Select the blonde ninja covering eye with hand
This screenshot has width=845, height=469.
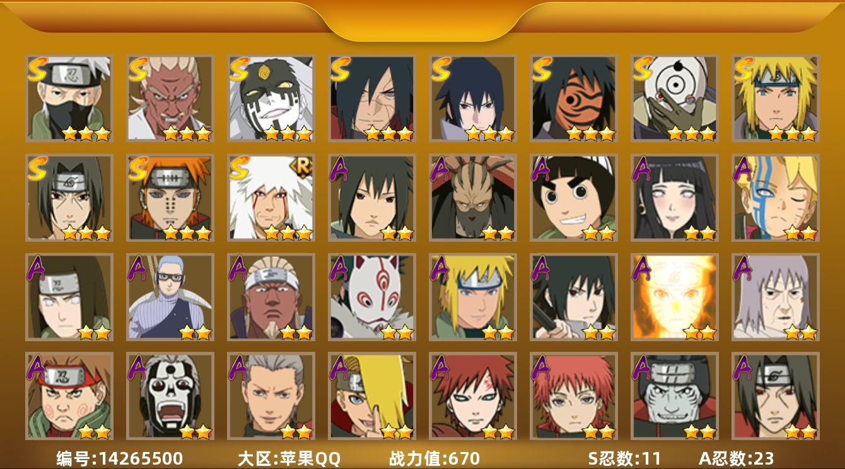click(372, 396)
